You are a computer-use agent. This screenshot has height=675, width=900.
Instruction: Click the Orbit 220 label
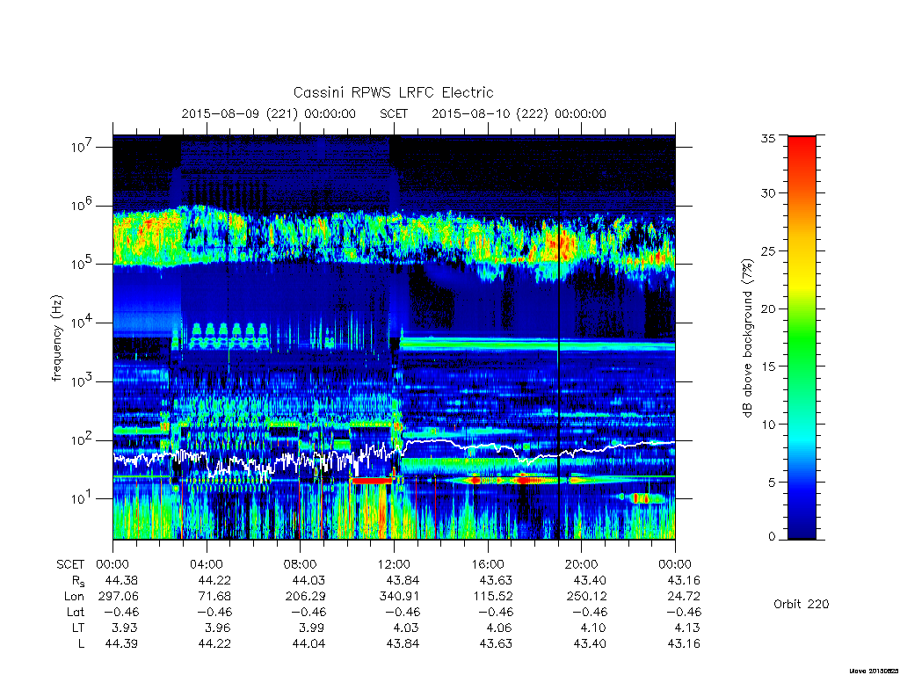click(802, 604)
